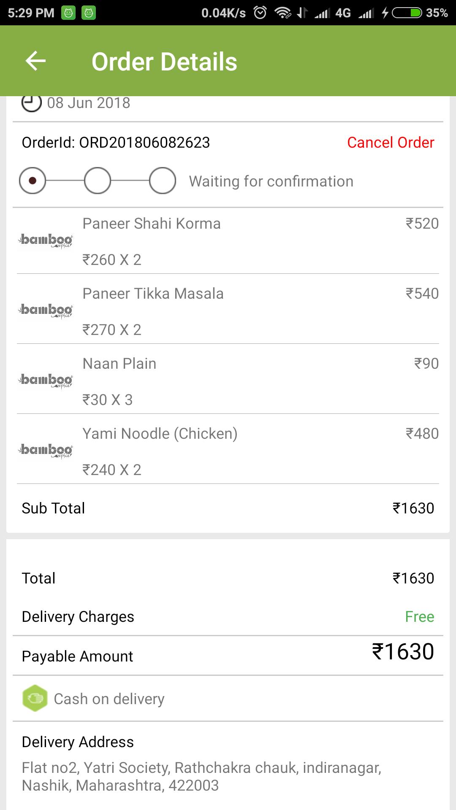Tap the Payable Amount ₹1630 value

403,652
